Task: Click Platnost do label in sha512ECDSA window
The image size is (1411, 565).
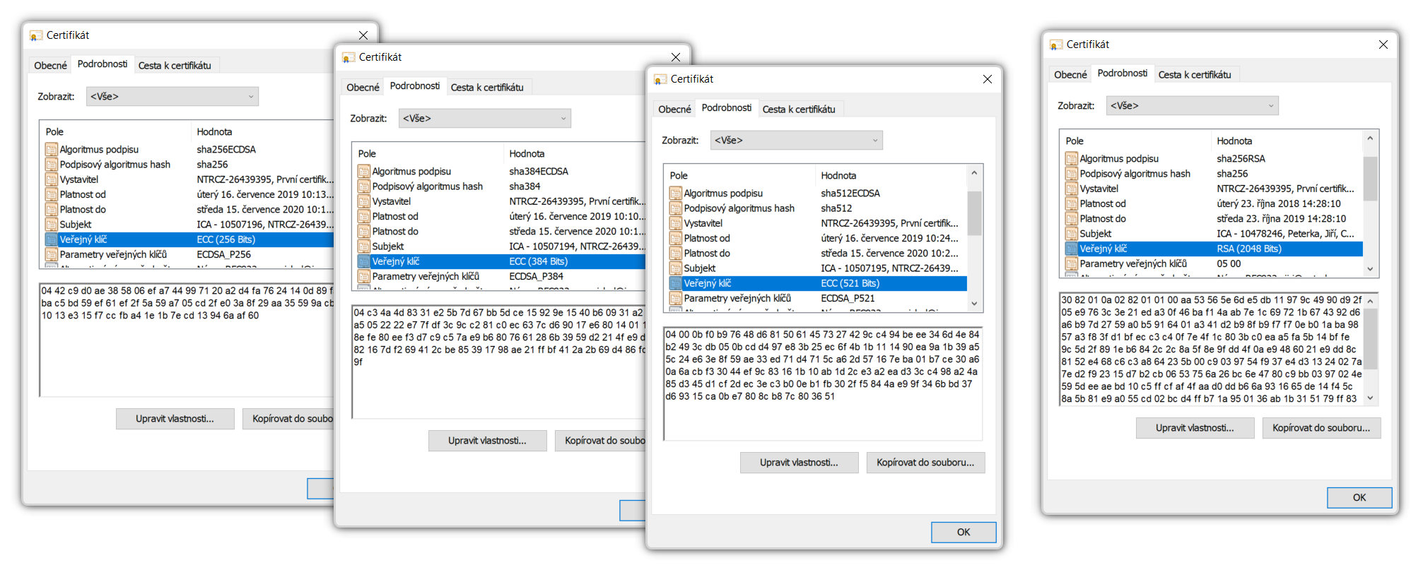Action: click(707, 253)
